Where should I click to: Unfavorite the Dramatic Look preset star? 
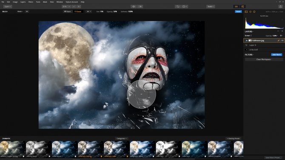coord(128,156)
